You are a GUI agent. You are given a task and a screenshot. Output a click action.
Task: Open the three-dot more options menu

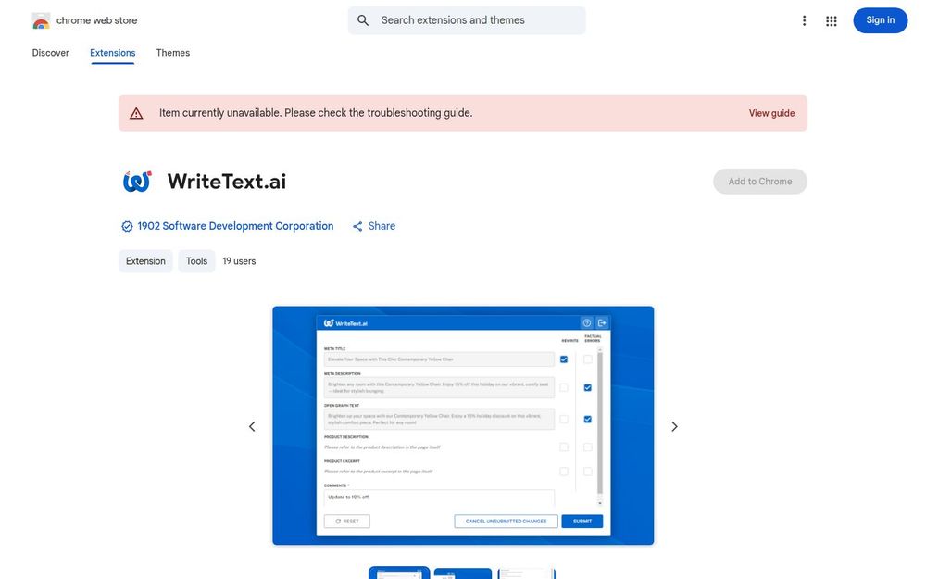tap(804, 20)
